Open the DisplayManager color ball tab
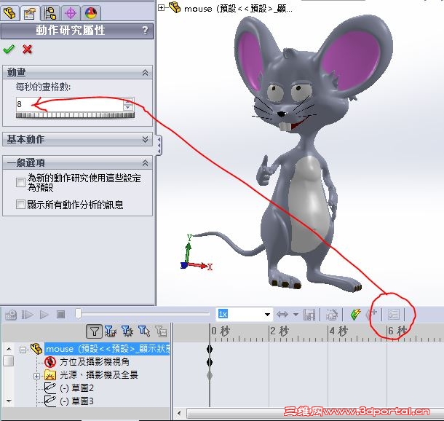Viewport: 444px width, 421px height. (x=90, y=13)
